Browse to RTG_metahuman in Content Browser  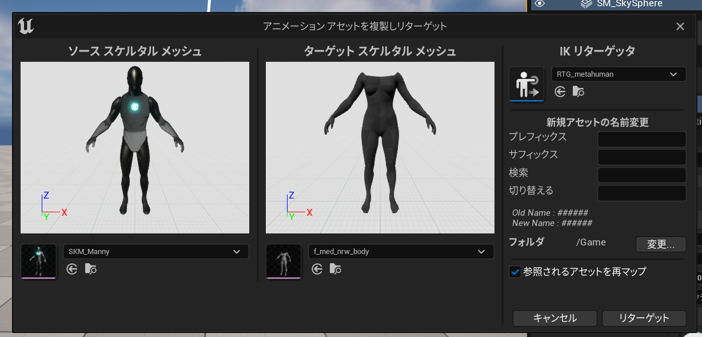point(579,92)
